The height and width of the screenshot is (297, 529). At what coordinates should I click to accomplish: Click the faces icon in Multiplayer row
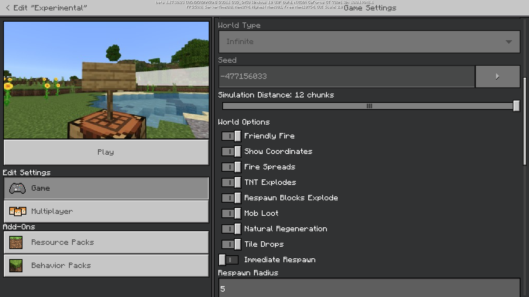tap(17, 212)
